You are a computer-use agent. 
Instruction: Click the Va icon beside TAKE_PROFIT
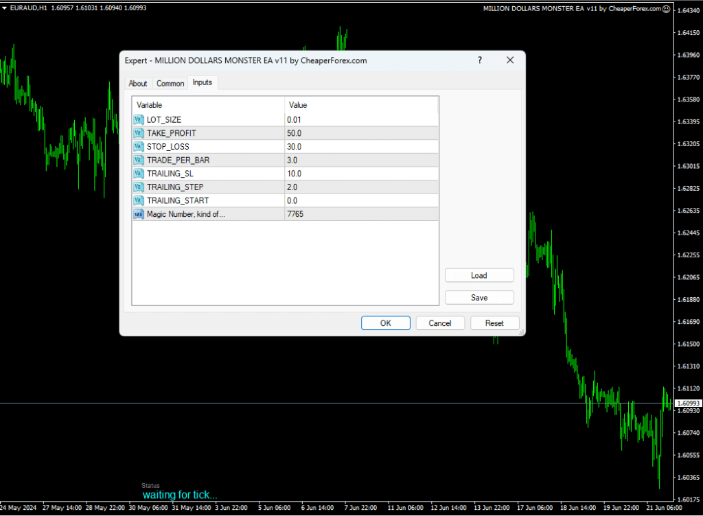[x=139, y=133]
